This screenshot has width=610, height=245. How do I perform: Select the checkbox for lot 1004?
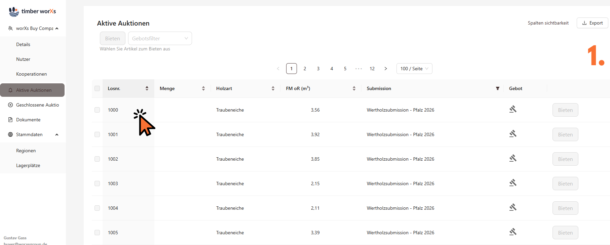(97, 208)
